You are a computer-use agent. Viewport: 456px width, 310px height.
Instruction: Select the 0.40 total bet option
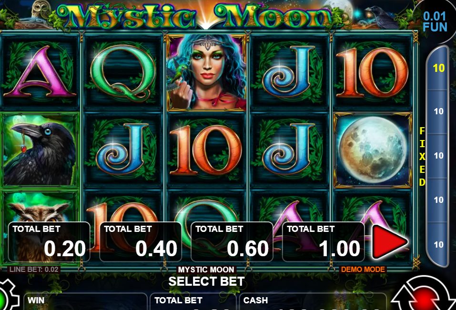click(141, 242)
